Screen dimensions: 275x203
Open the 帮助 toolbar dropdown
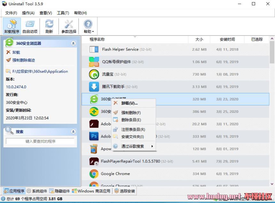[88, 26]
